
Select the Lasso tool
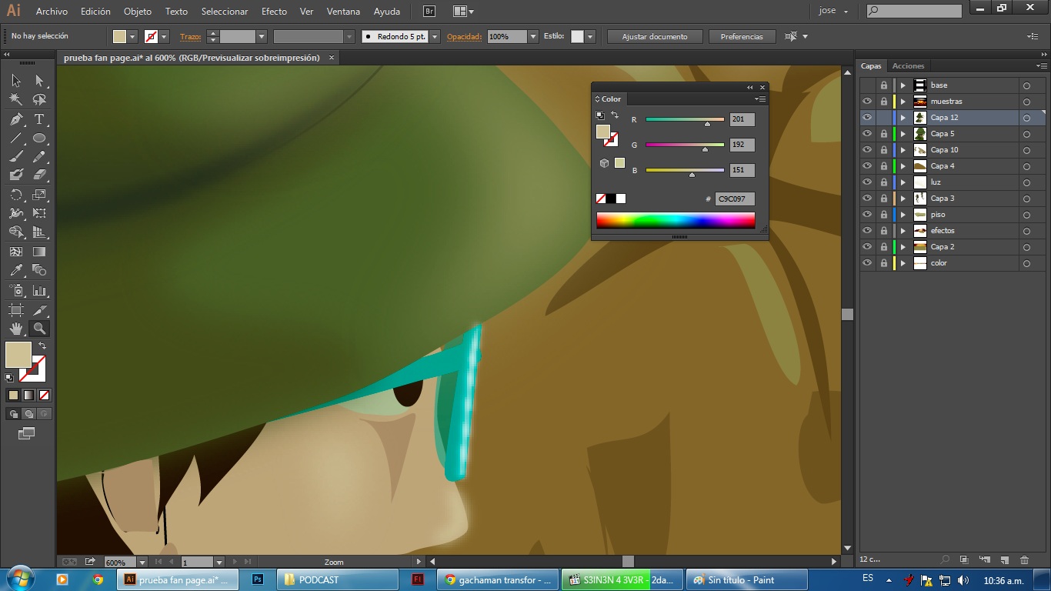click(x=39, y=99)
